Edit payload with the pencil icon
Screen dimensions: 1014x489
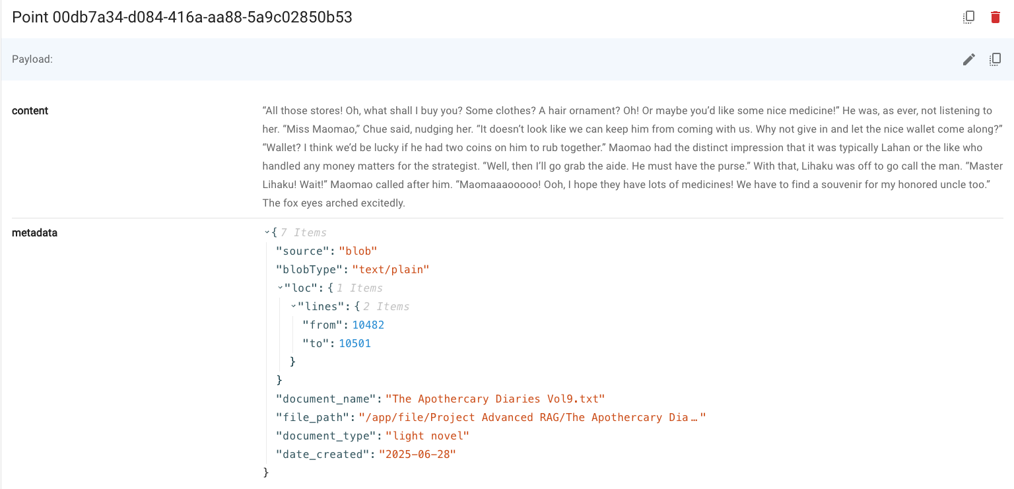(968, 59)
